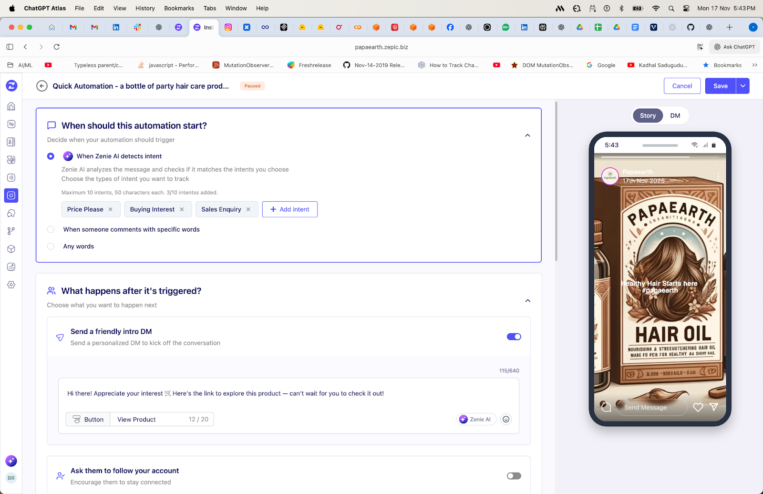Screen dimensions: 763x494
Task: Select the Any words radio option
Action: 51,247
